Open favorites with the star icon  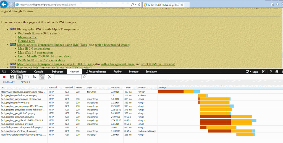[277, 4]
